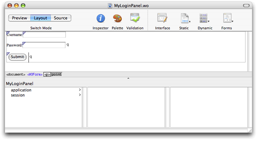Select the application row
Screen dimensions: 257x141
[x=43, y=90]
